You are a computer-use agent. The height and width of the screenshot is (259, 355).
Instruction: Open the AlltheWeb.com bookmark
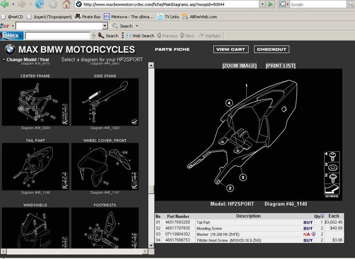click(x=200, y=17)
